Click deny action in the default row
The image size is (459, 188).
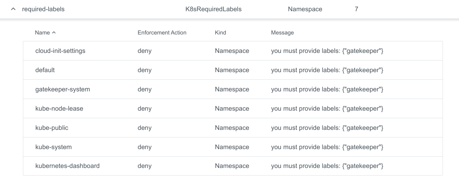click(x=144, y=70)
